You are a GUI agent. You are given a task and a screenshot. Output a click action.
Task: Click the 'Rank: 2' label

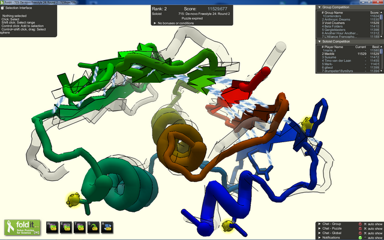[x=160, y=9]
